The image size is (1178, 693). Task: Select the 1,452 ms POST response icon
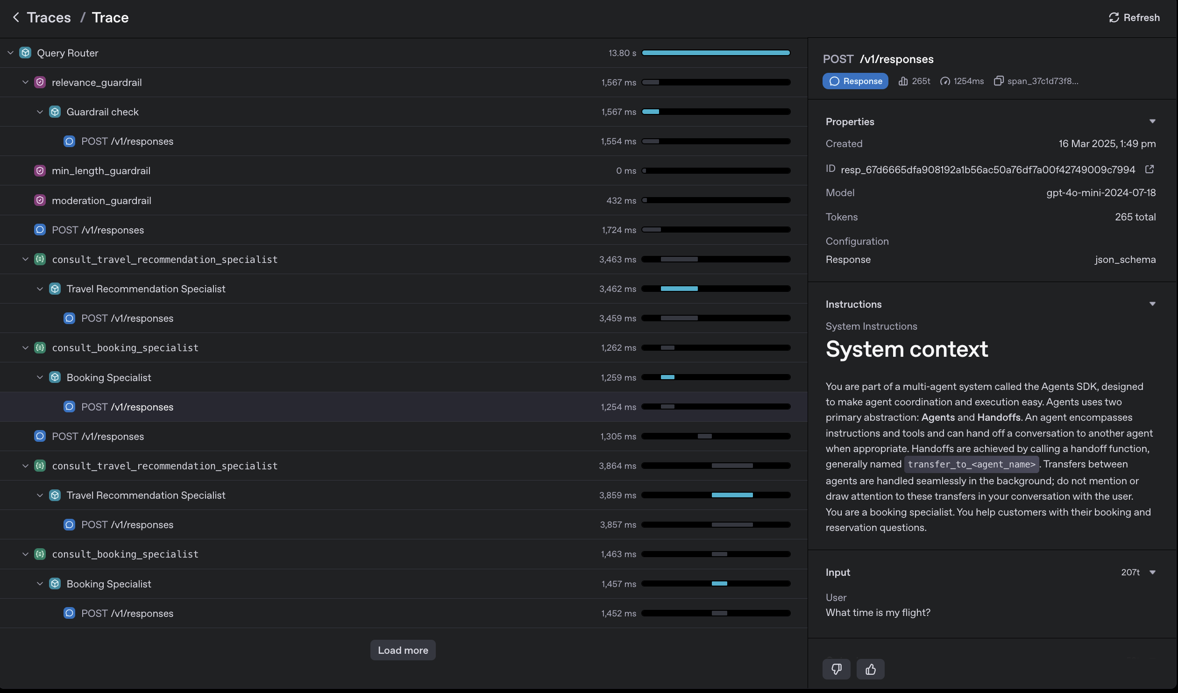point(69,613)
